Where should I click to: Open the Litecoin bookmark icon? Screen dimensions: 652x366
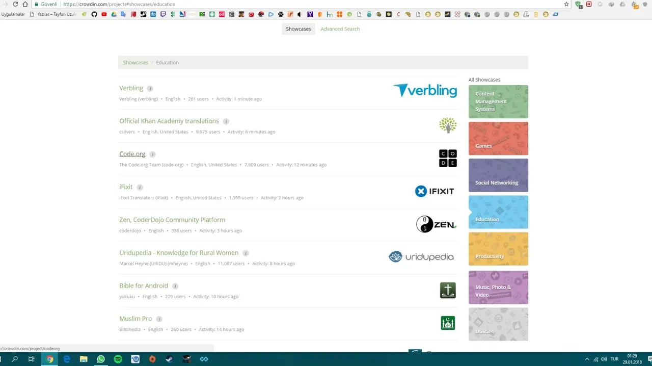pyautogui.click(x=526, y=14)
